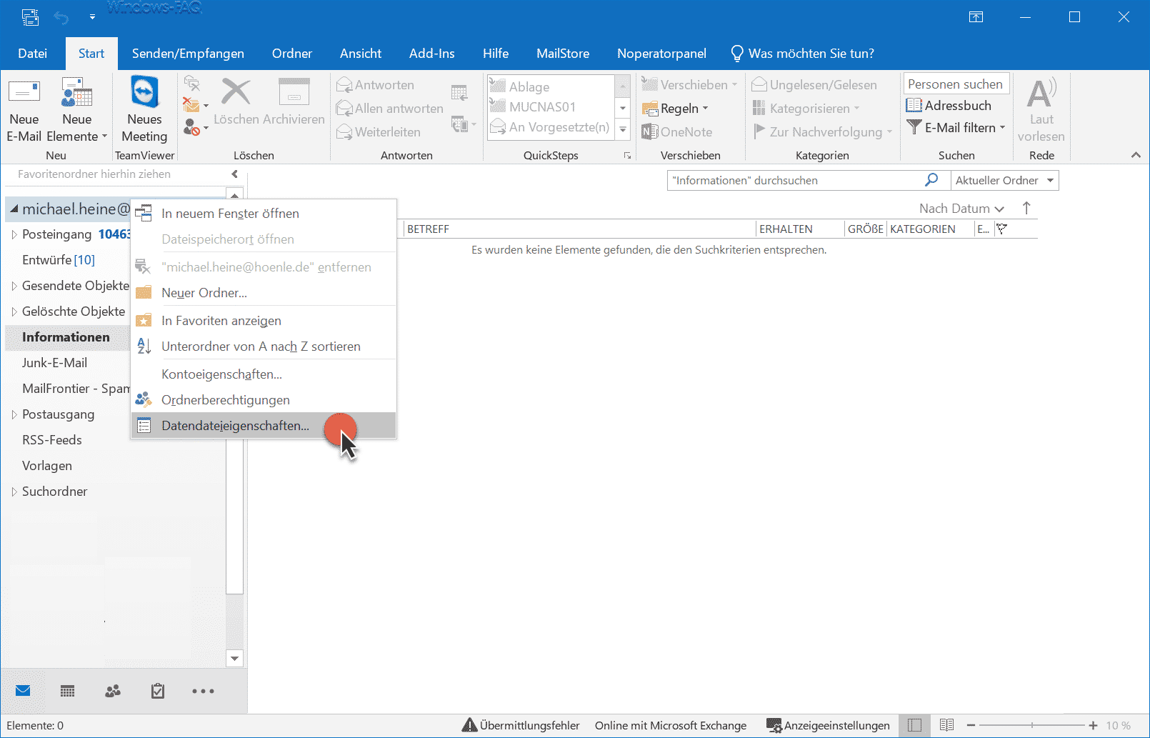Open Anzeigeeinstellungen in status bar

point(828,726)
